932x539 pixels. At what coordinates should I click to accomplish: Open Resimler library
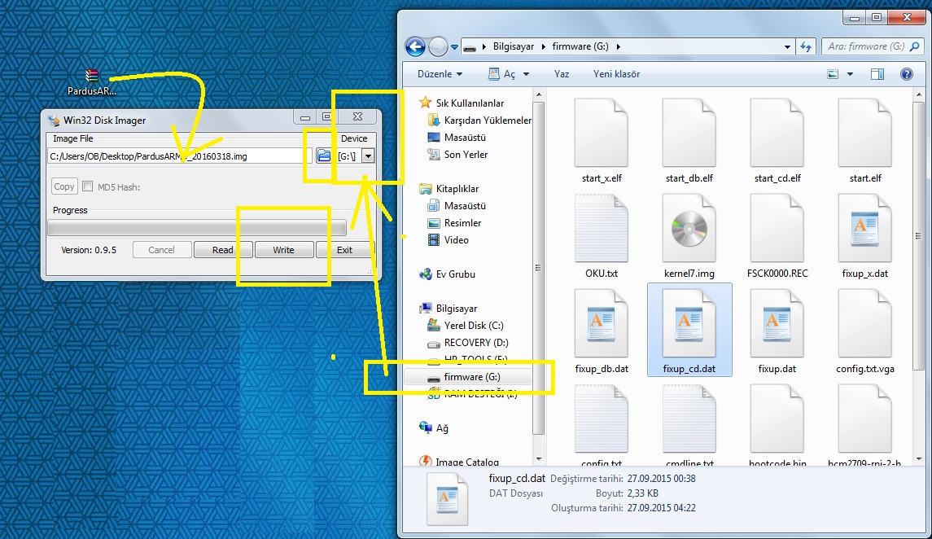(455, 223)
